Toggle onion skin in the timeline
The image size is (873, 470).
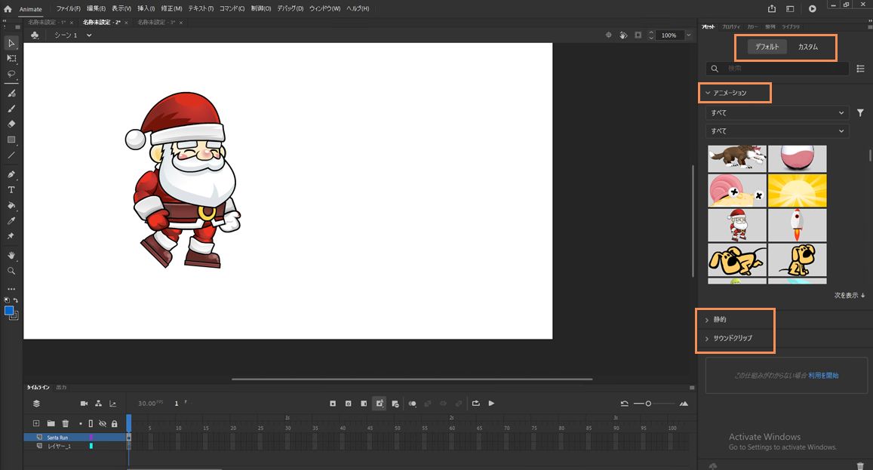tap(413, 403)
